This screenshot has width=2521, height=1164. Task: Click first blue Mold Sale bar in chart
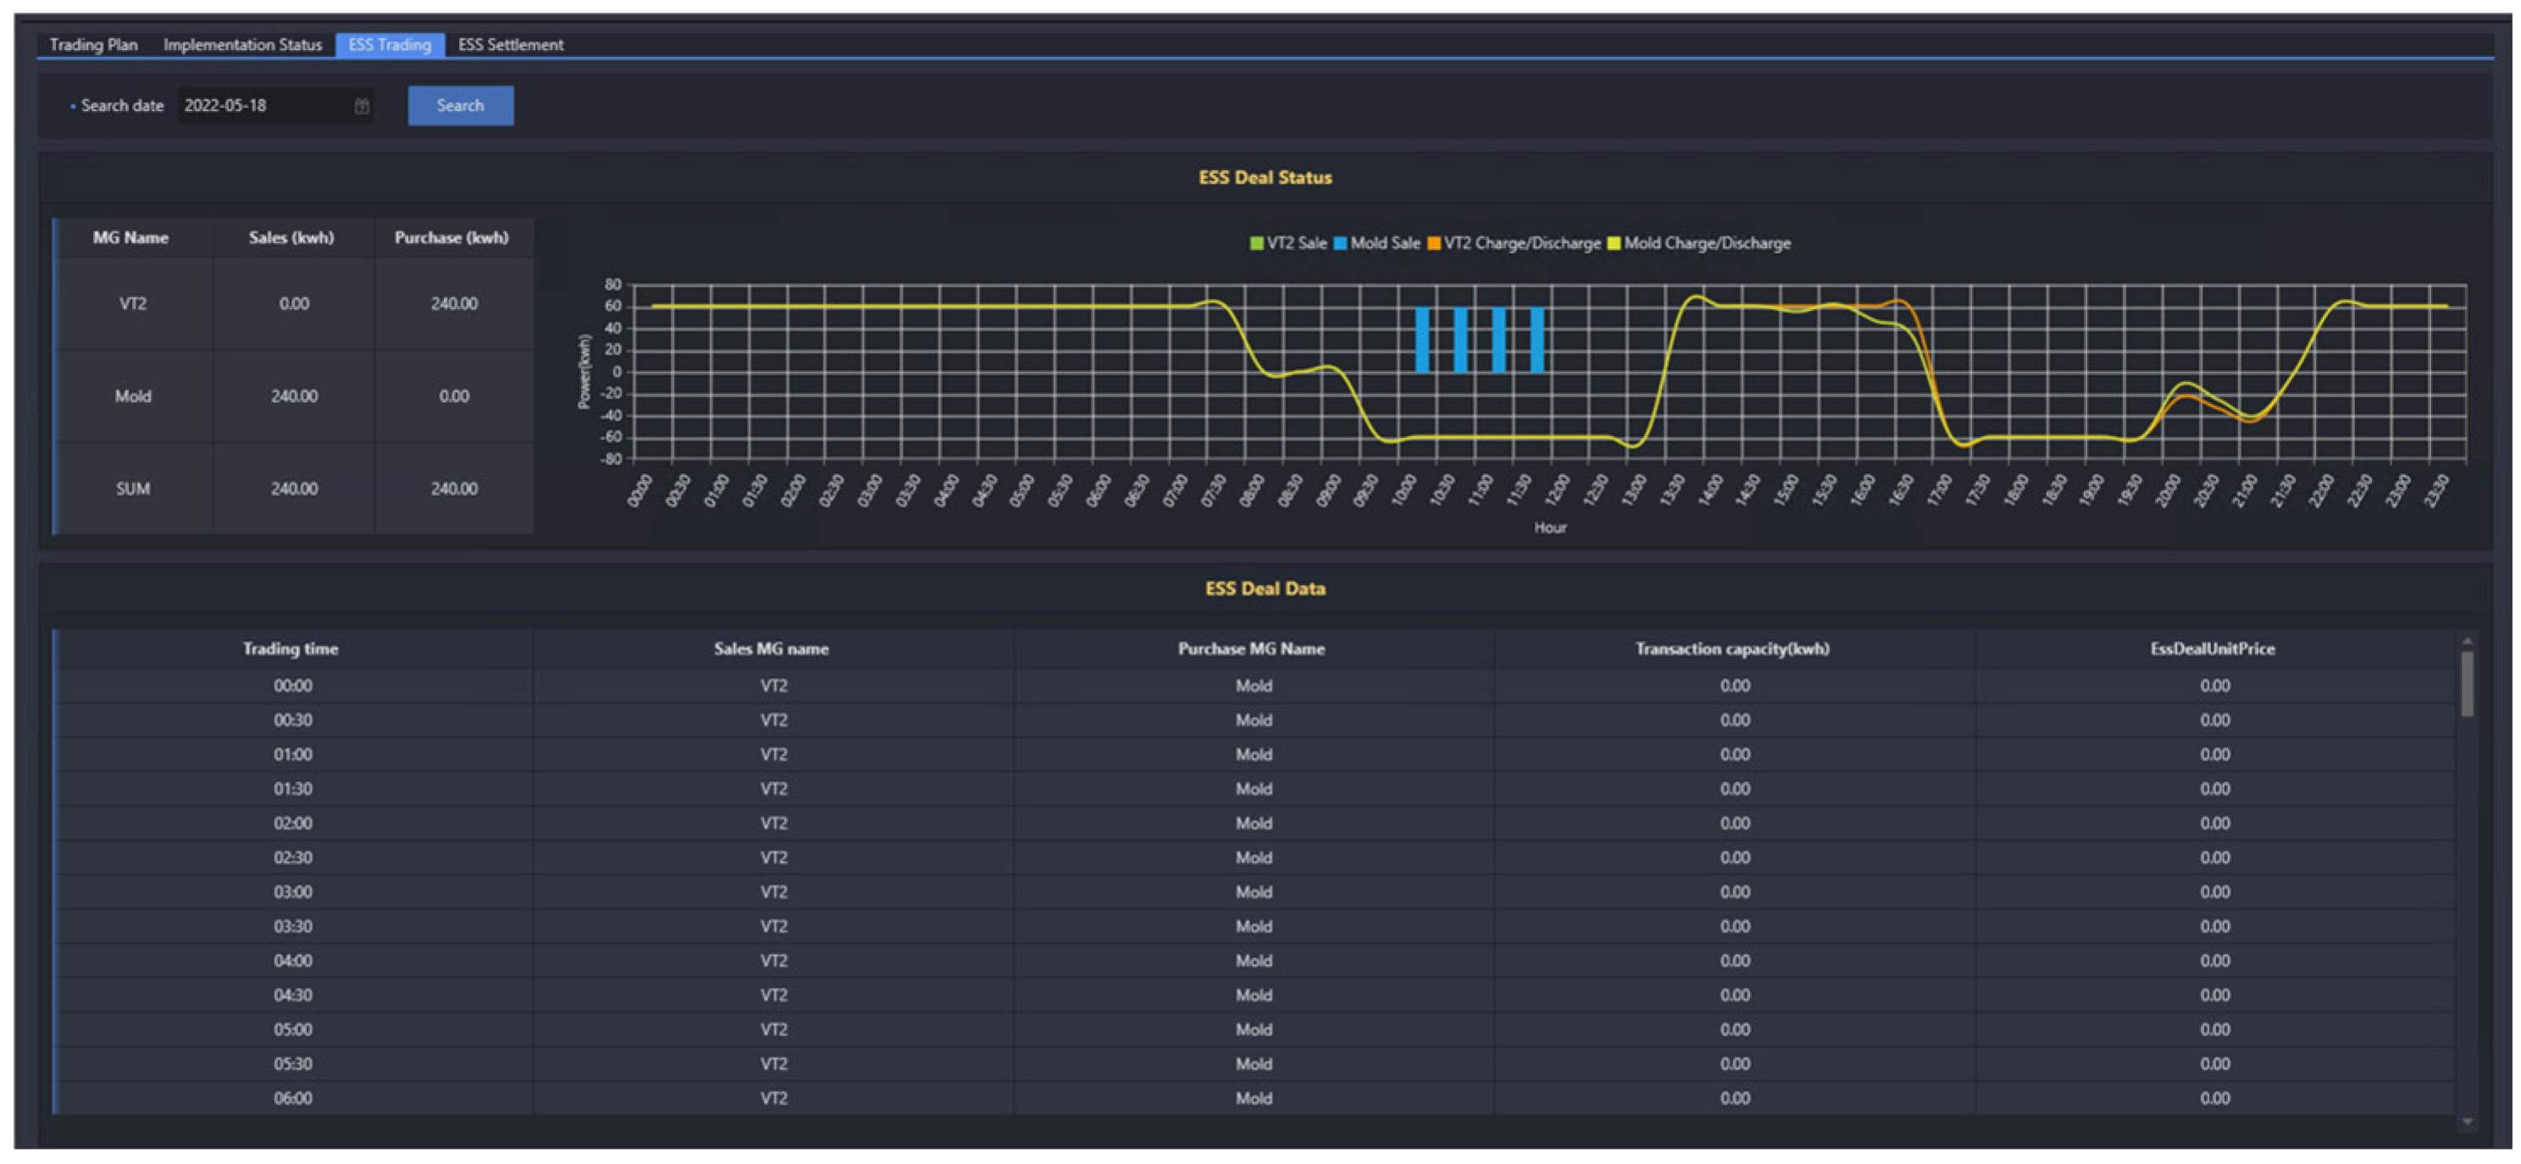coord(1422,339)
